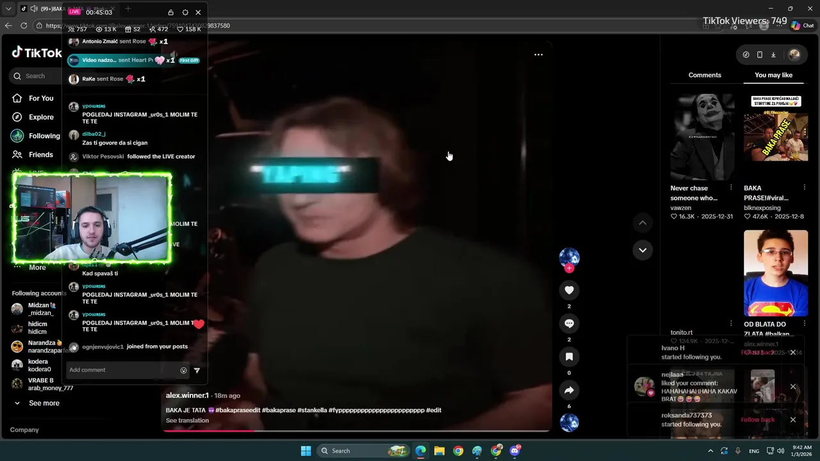Switch to the You may like tab

(x=773, y=75)
